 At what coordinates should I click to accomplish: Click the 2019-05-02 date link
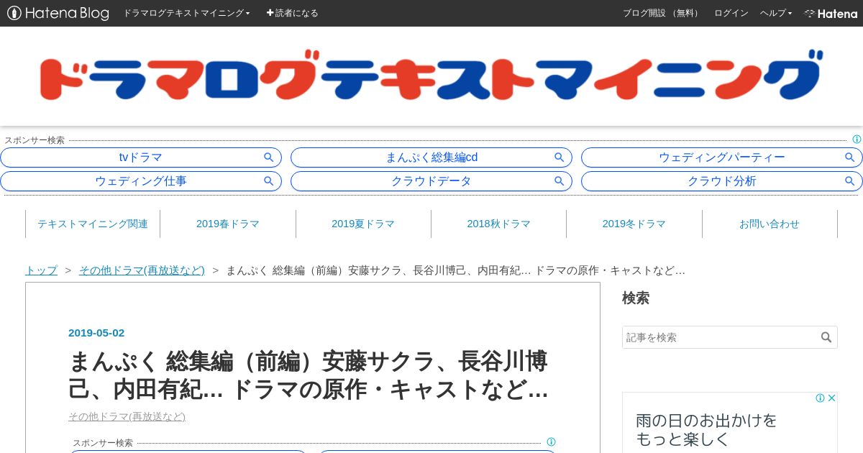96,333
